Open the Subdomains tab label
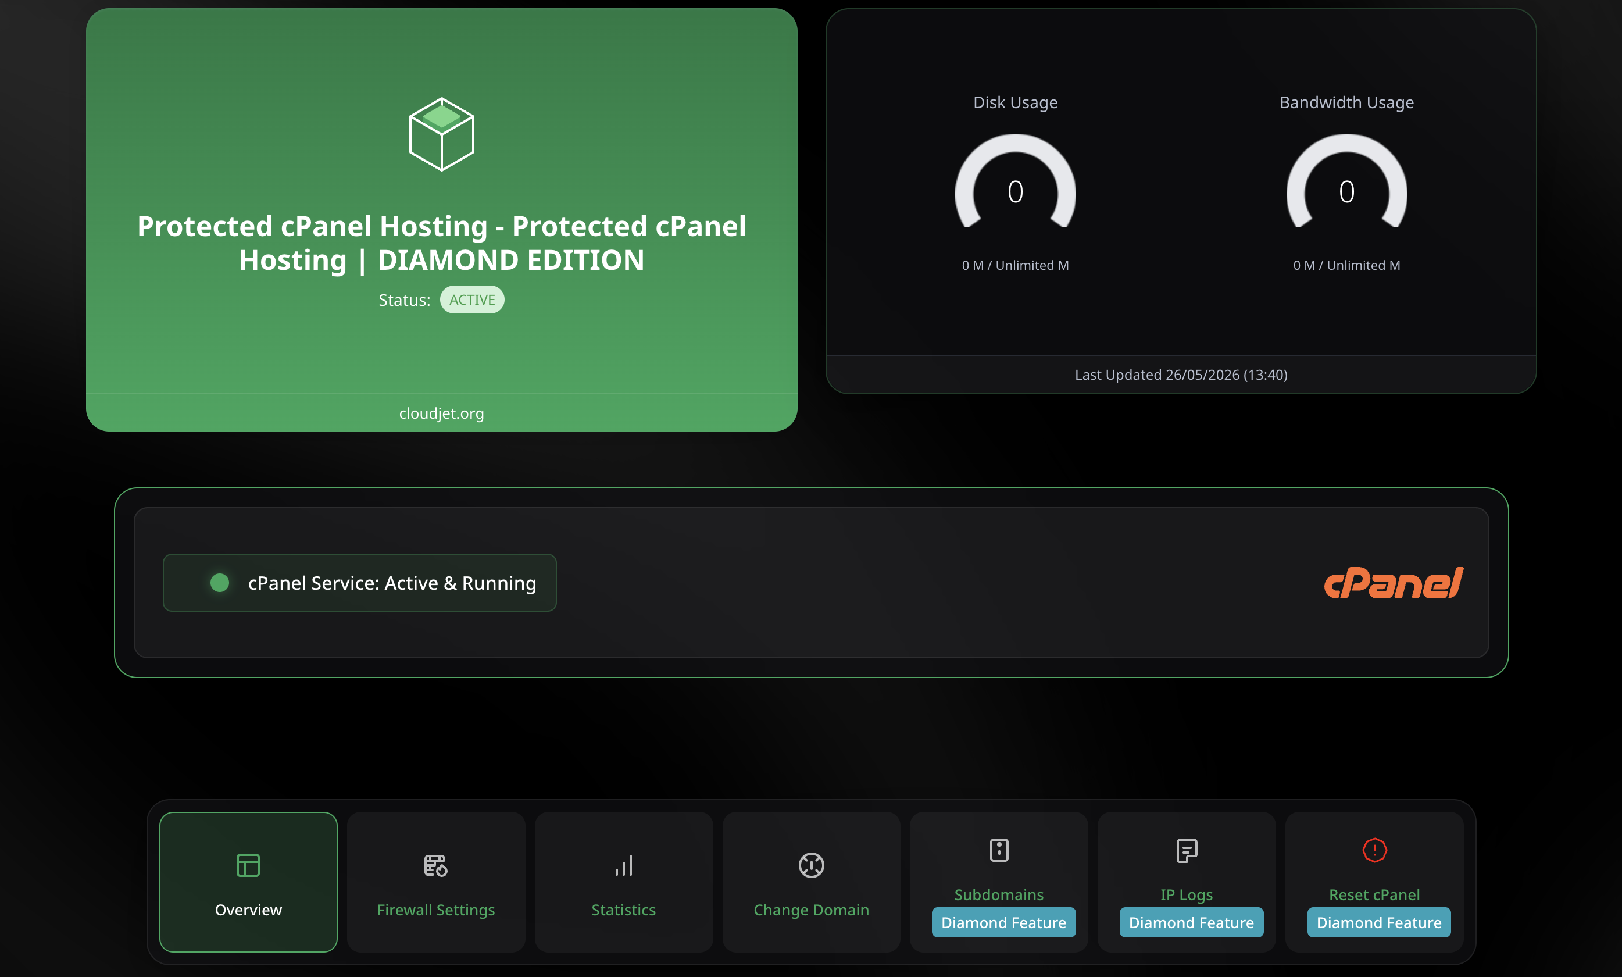The image size is (1622, 977). [x=999, y=894]
